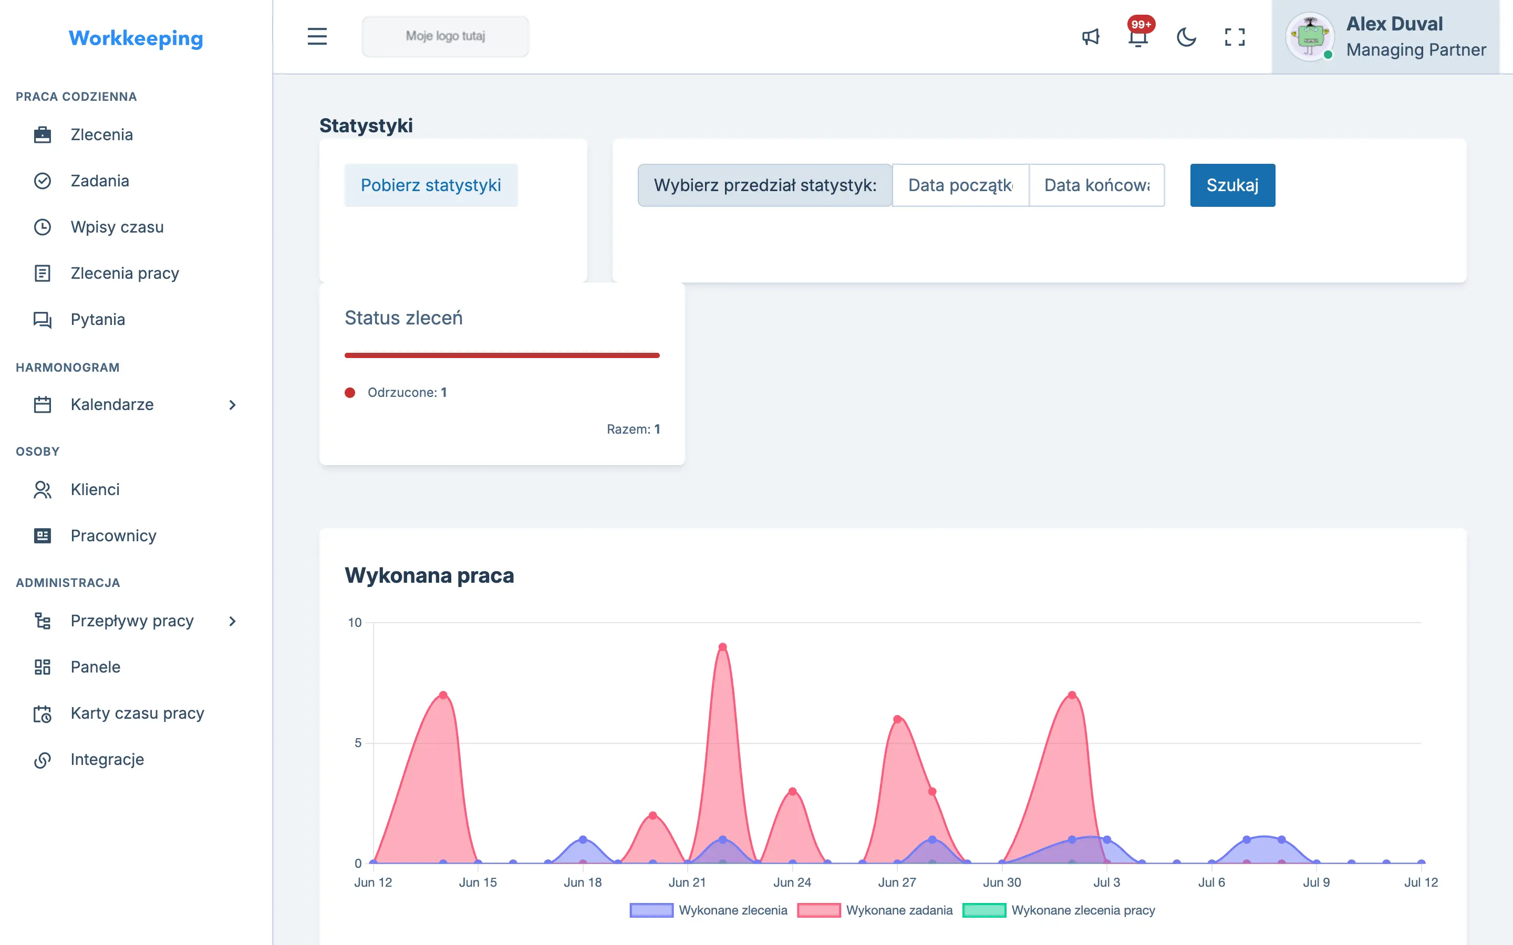Toggle Wykonane zadania legend series
The width and height of the screenshot is (1513, 945).
875,910
